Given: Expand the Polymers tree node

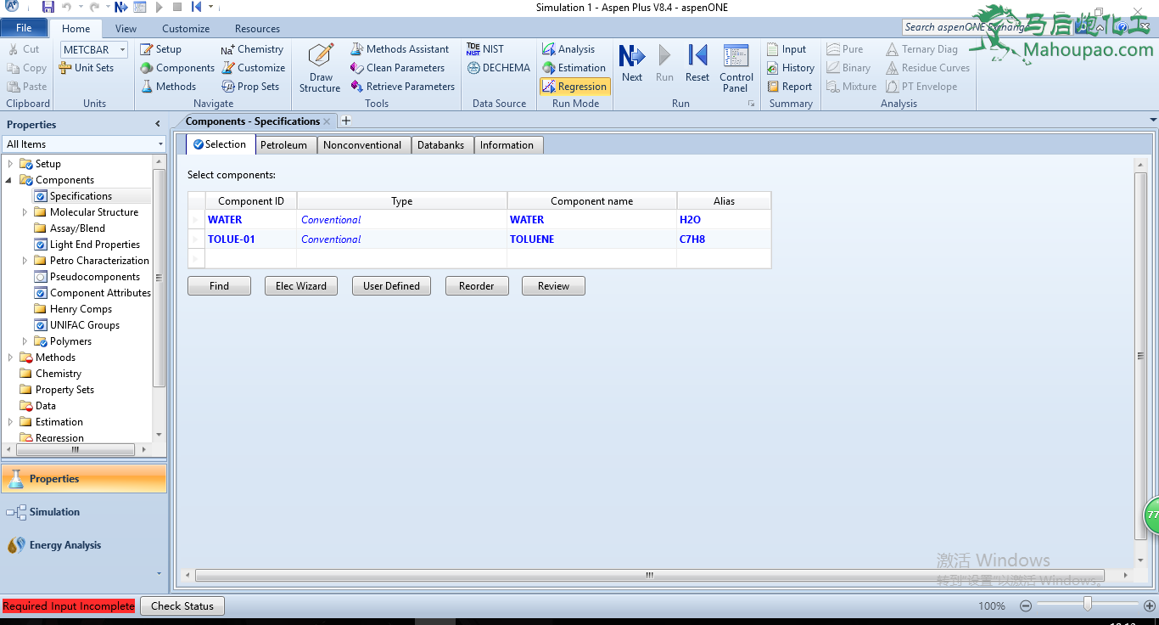Looking at the screenshot, I should [x=25, y=341].
